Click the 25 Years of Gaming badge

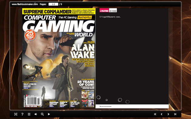pyautogui.click(x=30, y=35)
